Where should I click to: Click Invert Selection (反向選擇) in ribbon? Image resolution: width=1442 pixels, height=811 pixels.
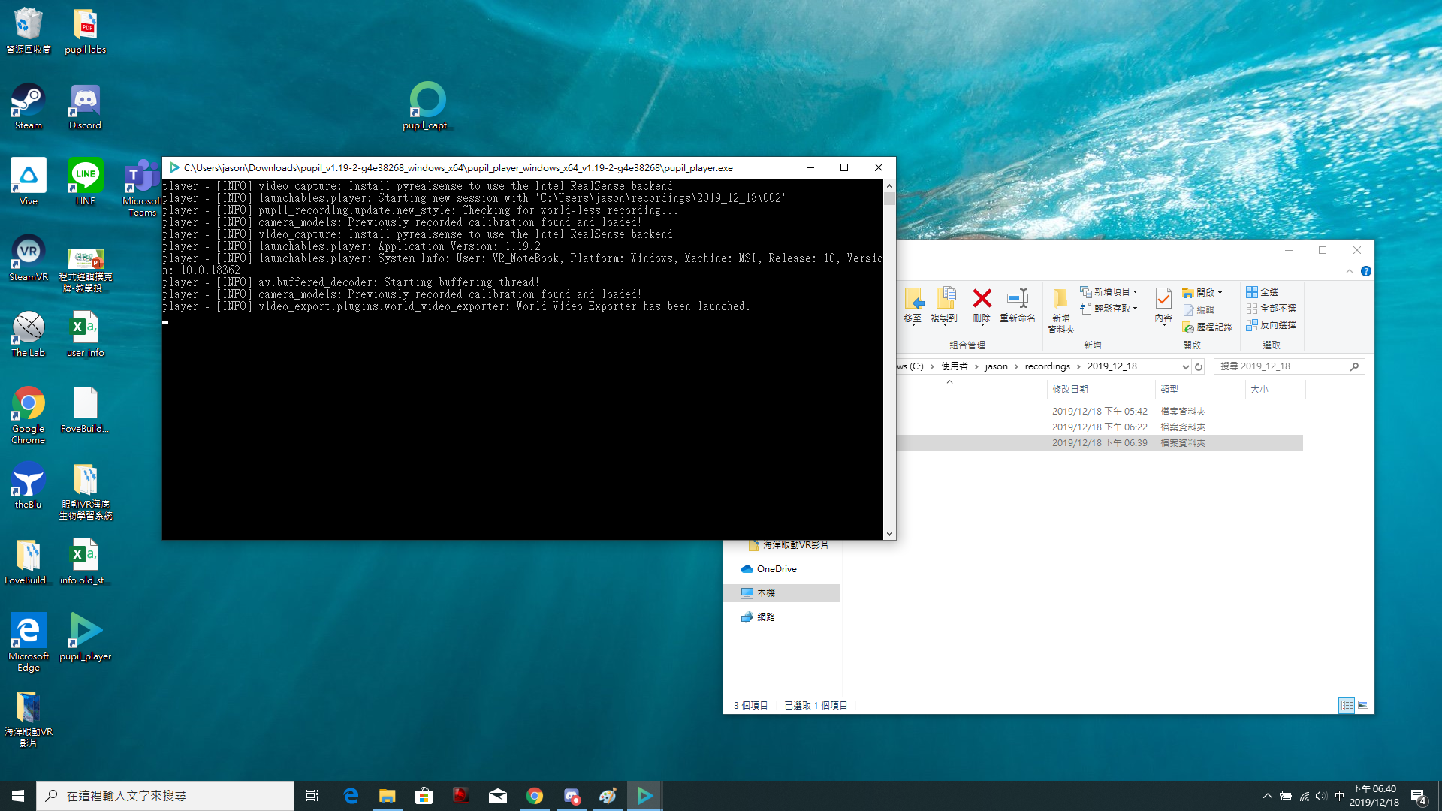[1271, 324]
